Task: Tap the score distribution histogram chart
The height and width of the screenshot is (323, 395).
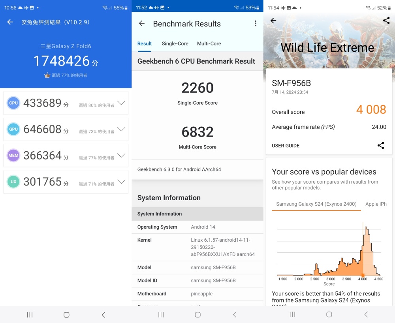Action: point(329,249)
